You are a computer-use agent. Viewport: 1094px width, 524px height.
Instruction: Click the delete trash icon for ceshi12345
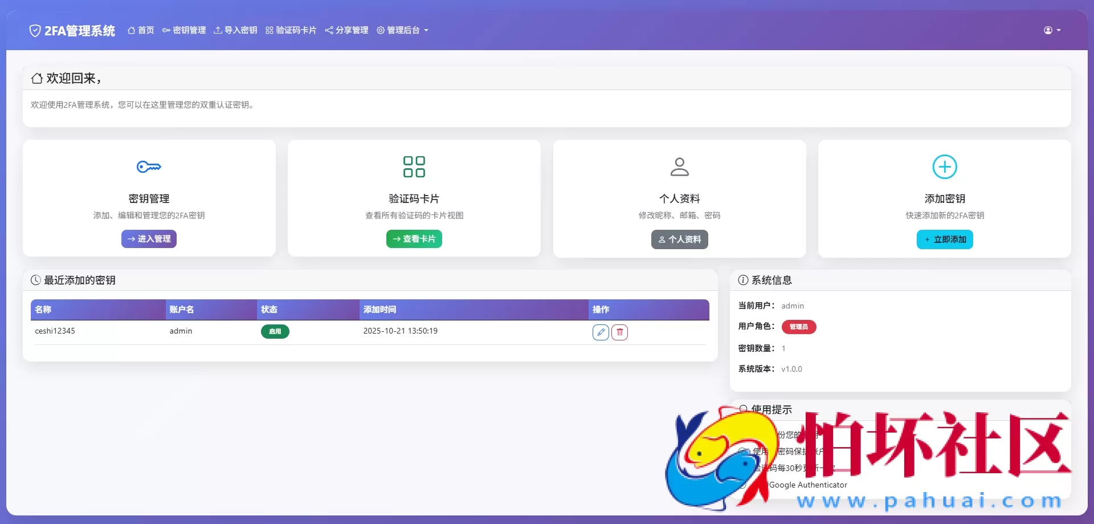click(x=621, y=332)
